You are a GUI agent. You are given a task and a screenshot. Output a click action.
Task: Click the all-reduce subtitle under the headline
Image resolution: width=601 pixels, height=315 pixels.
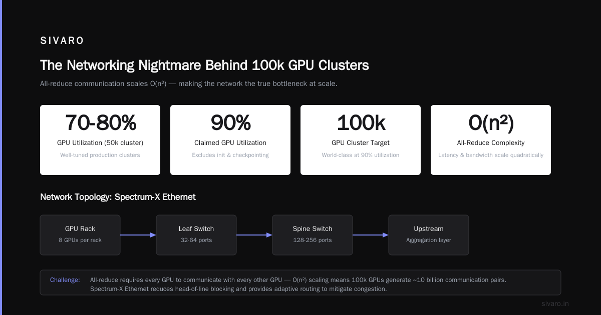tap(189, 83)
